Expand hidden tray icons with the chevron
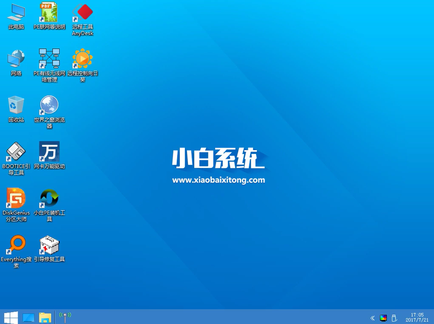The image size is (434, 324). pos(372,318)
